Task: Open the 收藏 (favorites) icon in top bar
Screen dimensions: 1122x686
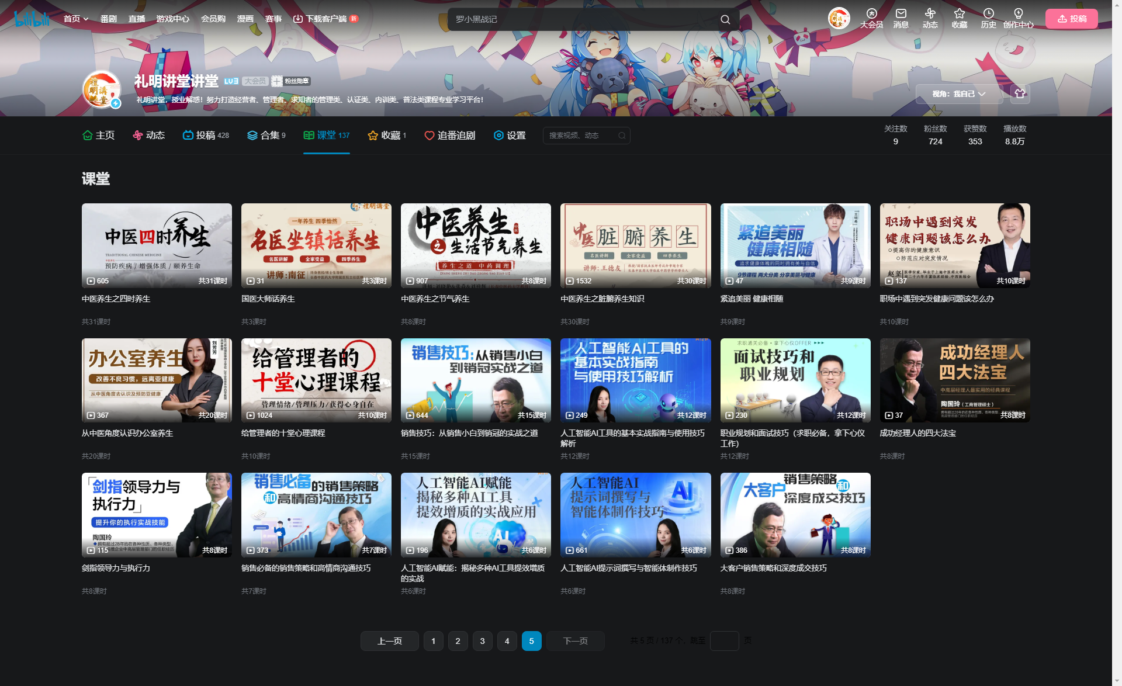Action: tap(959, 18)
